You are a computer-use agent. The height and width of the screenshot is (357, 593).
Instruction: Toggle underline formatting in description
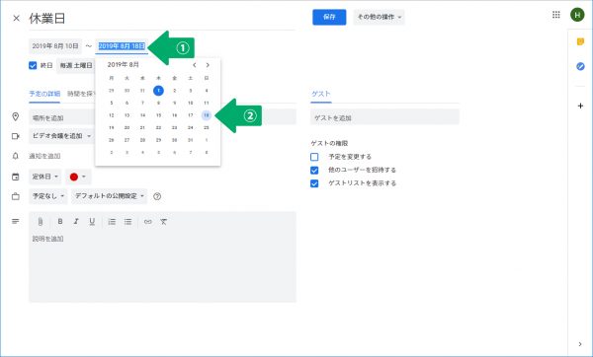[x=92, y=222]
